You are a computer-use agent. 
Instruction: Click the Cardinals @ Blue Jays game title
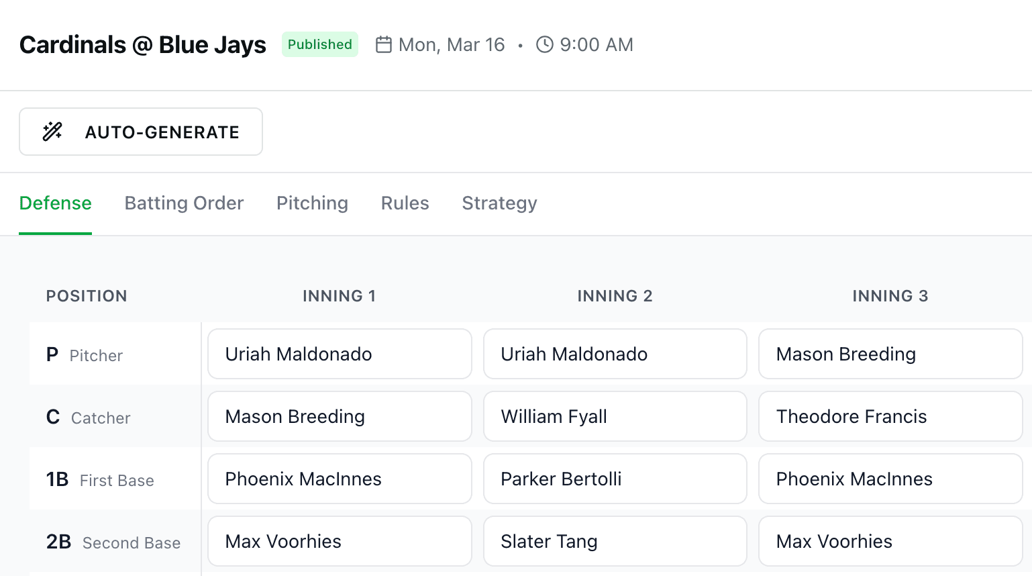tap(142, 44)
